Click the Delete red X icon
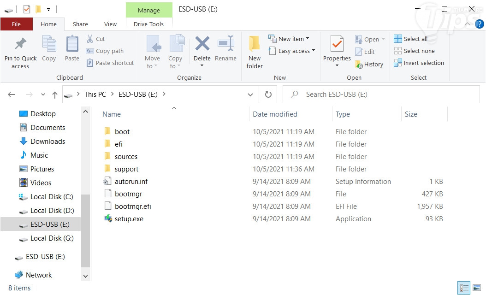 (202, 43)
